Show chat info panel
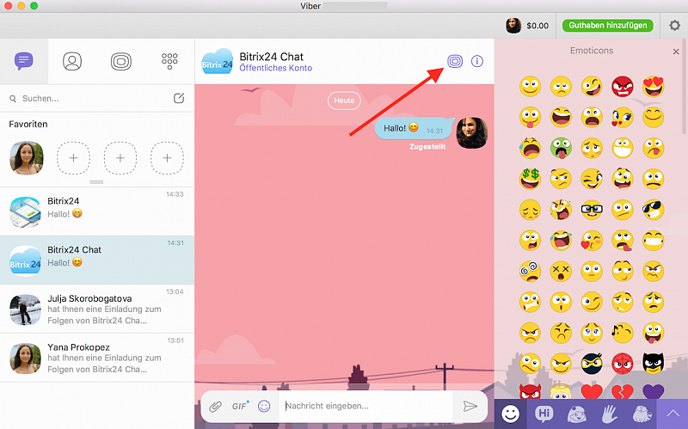 tap(477, 61)
